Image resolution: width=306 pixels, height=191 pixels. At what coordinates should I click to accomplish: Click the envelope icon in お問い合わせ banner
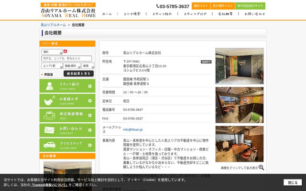[x=49, y=130]
